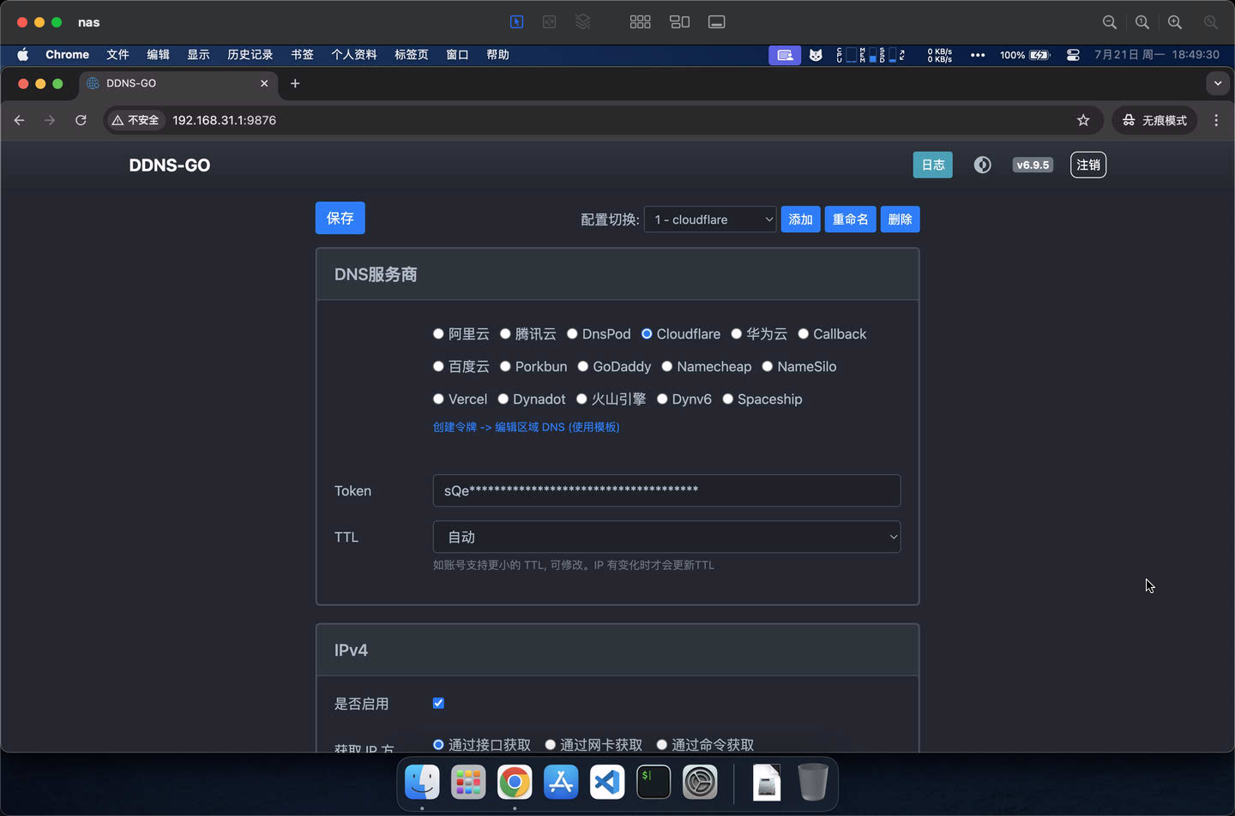The height and width of the screenshot is (816, 1235).
Task: Open the 历史记录 menu
Action: point(250,55)
